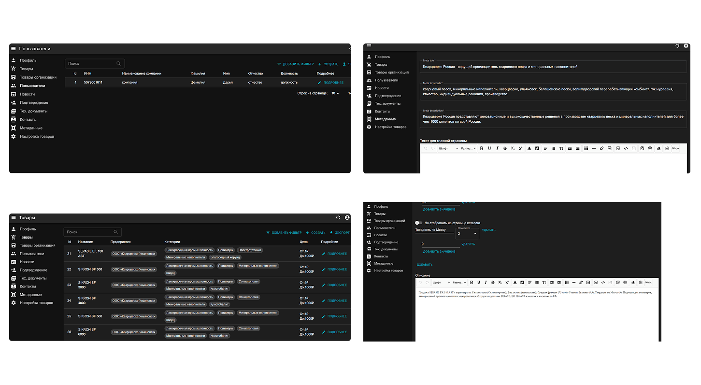Click the refresh icon in the Товары list header
This screenshot has height=385, width=701.
pyautogui.click(x=338, y=218)
